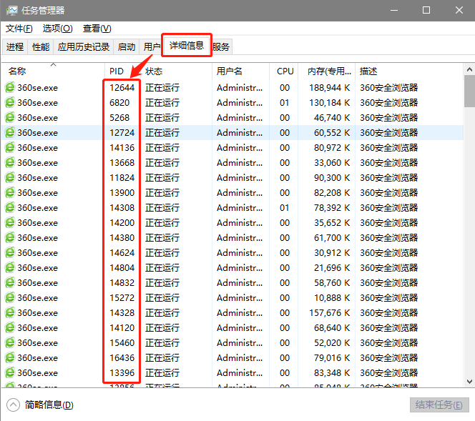This screenshot has width=475, height=421.
Task: Click the 360 browser icon in PID 13396 row
Action: [10, 372]
